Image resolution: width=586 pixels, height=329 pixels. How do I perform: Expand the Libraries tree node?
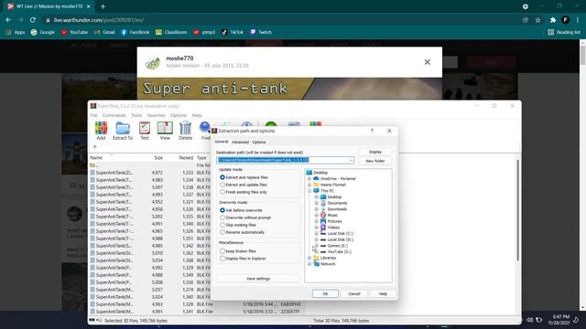point(309,258)
